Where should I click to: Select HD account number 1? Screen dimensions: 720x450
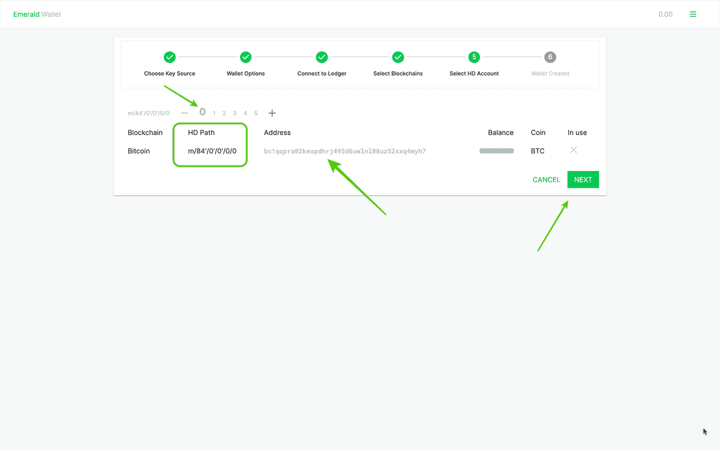coord(214,113)
